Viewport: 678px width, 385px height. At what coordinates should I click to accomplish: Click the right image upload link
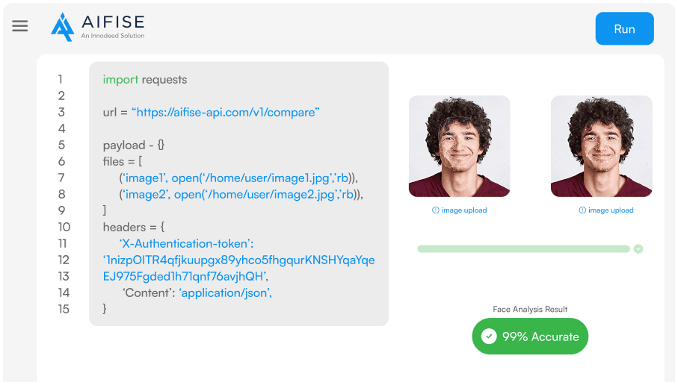[611, 210]
